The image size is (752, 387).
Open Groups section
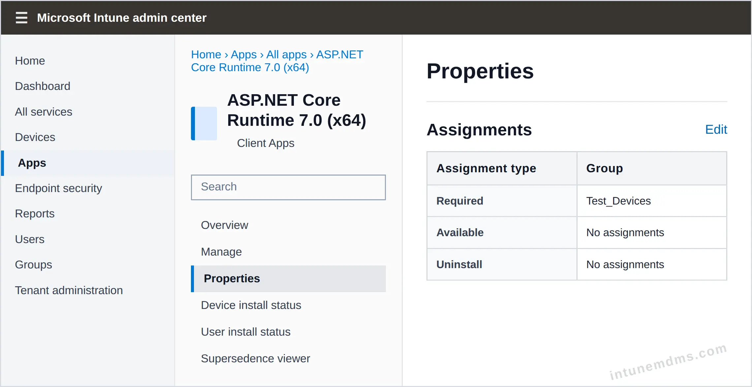33,264
